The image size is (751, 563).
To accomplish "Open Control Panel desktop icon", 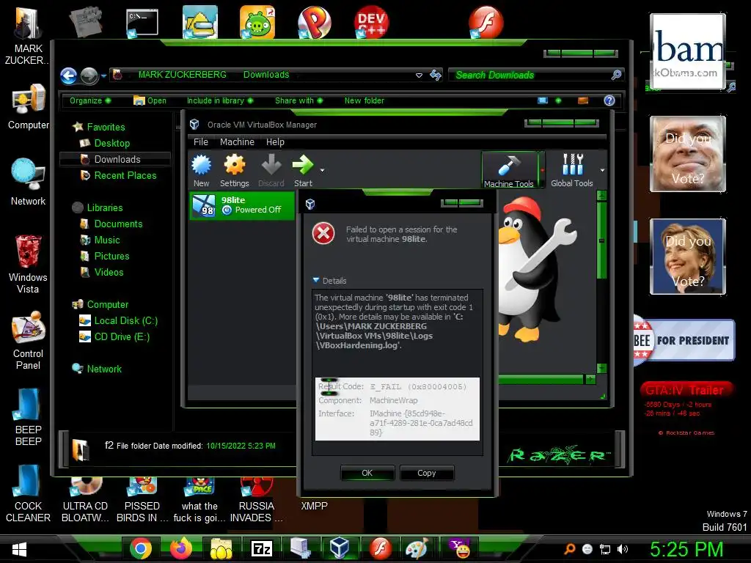I will pyautogui.click(x=29, y=340).
